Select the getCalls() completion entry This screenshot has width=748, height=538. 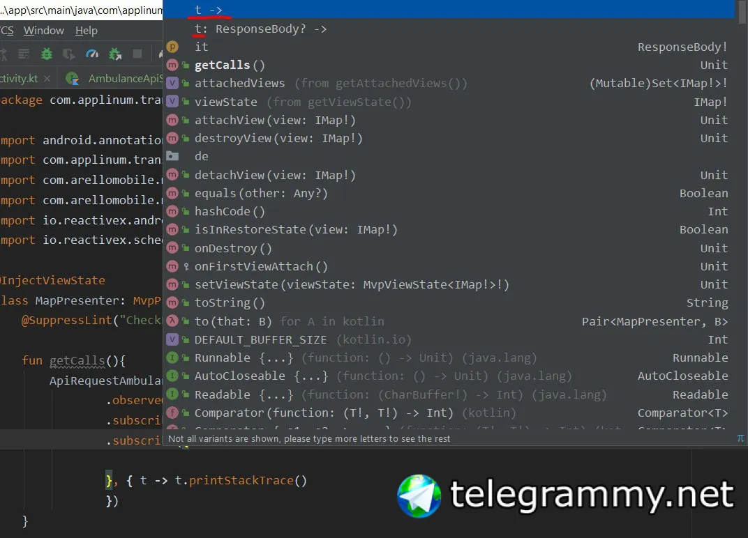449,65
